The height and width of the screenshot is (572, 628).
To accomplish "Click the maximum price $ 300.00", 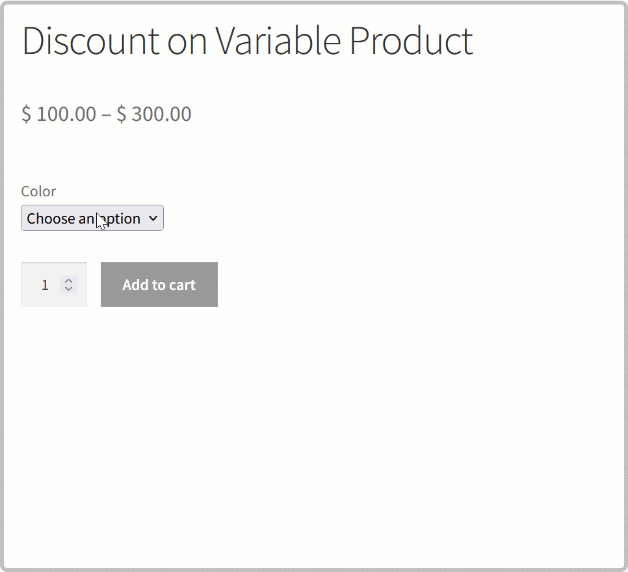I will tap(154, 114).
